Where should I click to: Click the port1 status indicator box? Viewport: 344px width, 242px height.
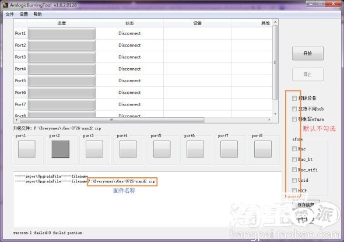[x=27, y=149]
